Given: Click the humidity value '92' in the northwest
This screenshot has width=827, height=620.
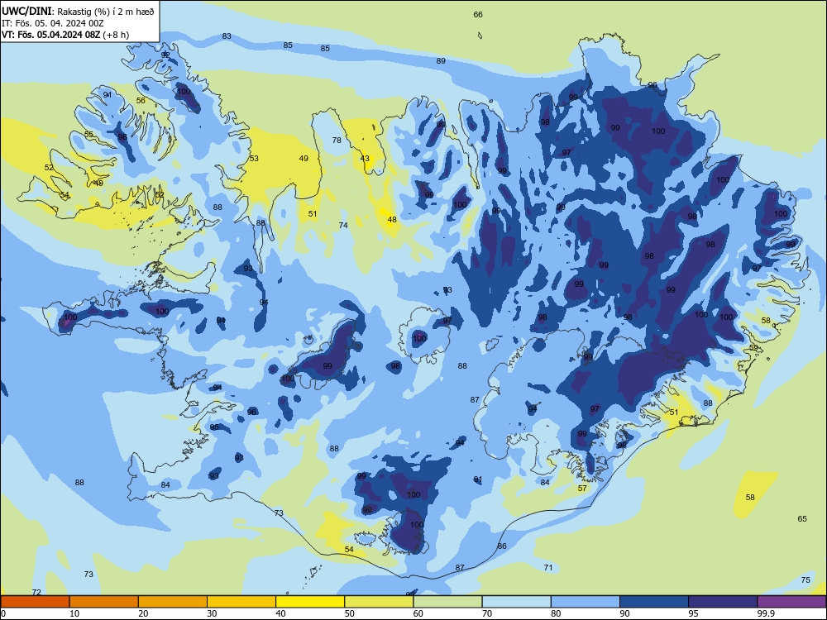Looking at the screenshot, I should point(165,55).
